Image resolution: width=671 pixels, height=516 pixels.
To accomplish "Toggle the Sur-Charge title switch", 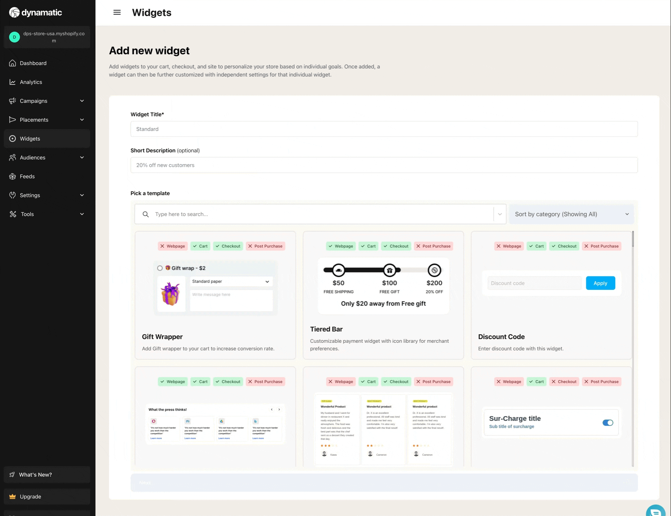I will pyautogui.click(x=608, y=423).
